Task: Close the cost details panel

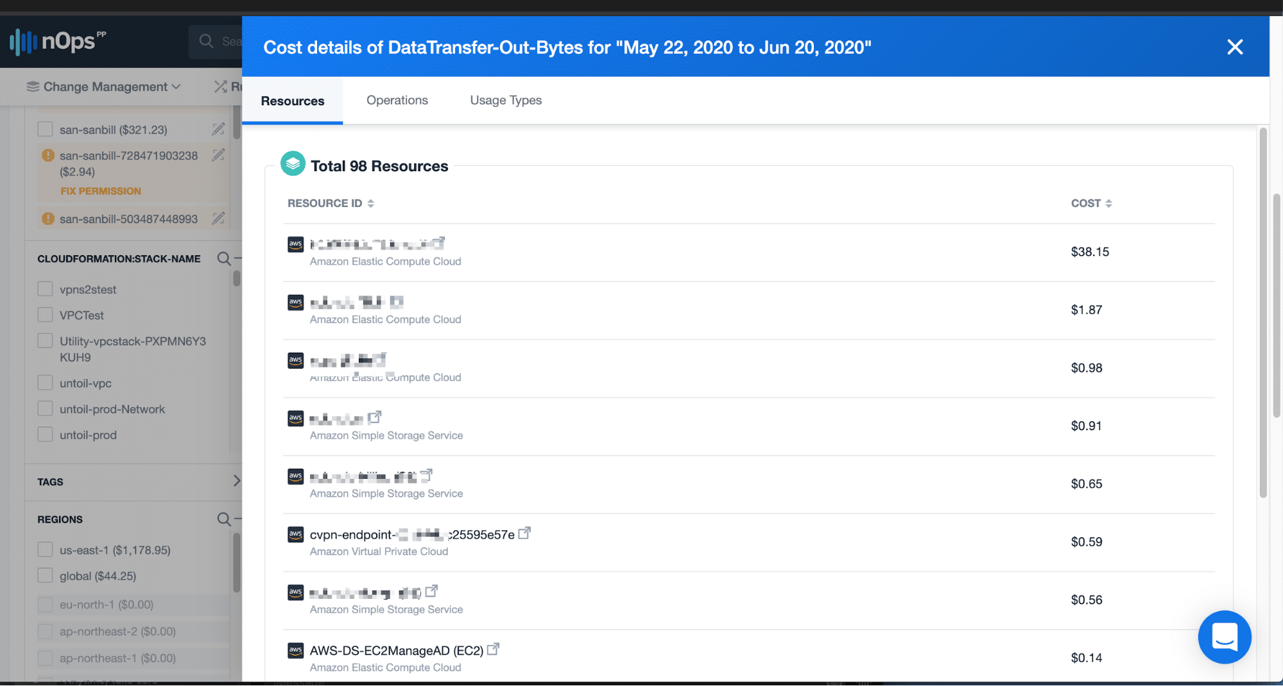Action: coord(1235,47)
